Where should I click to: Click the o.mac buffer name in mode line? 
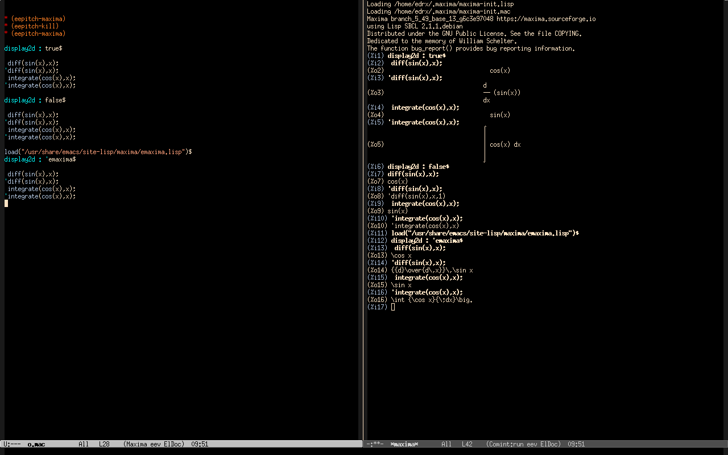click(x=36, y=444)
